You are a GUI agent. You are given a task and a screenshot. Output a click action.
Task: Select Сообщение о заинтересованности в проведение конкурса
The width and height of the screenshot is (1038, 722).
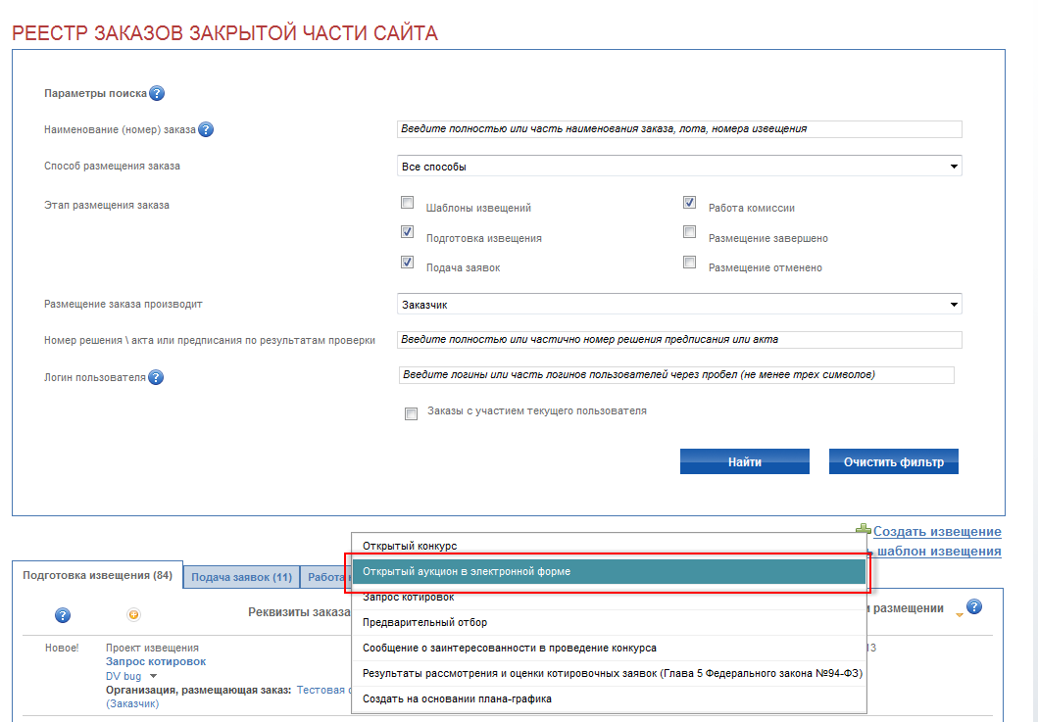pos(609,648)
